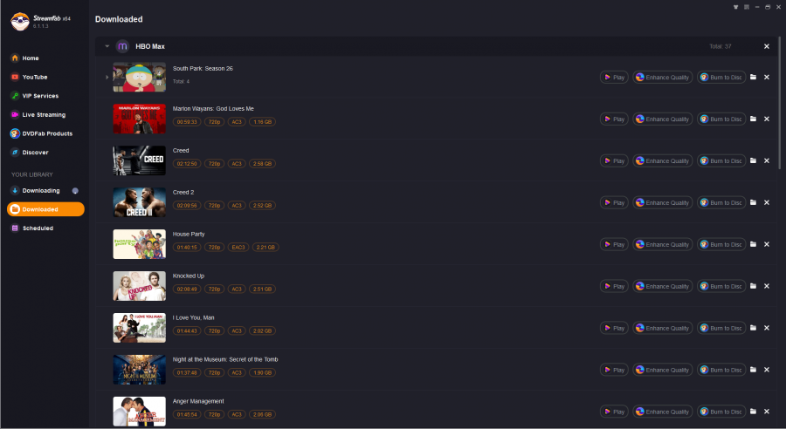Remove Knocked Up from downloaded list
Image resolution: width=786 pixels, height=429 pixels.
pyautogui.click(x=767, y=286)
